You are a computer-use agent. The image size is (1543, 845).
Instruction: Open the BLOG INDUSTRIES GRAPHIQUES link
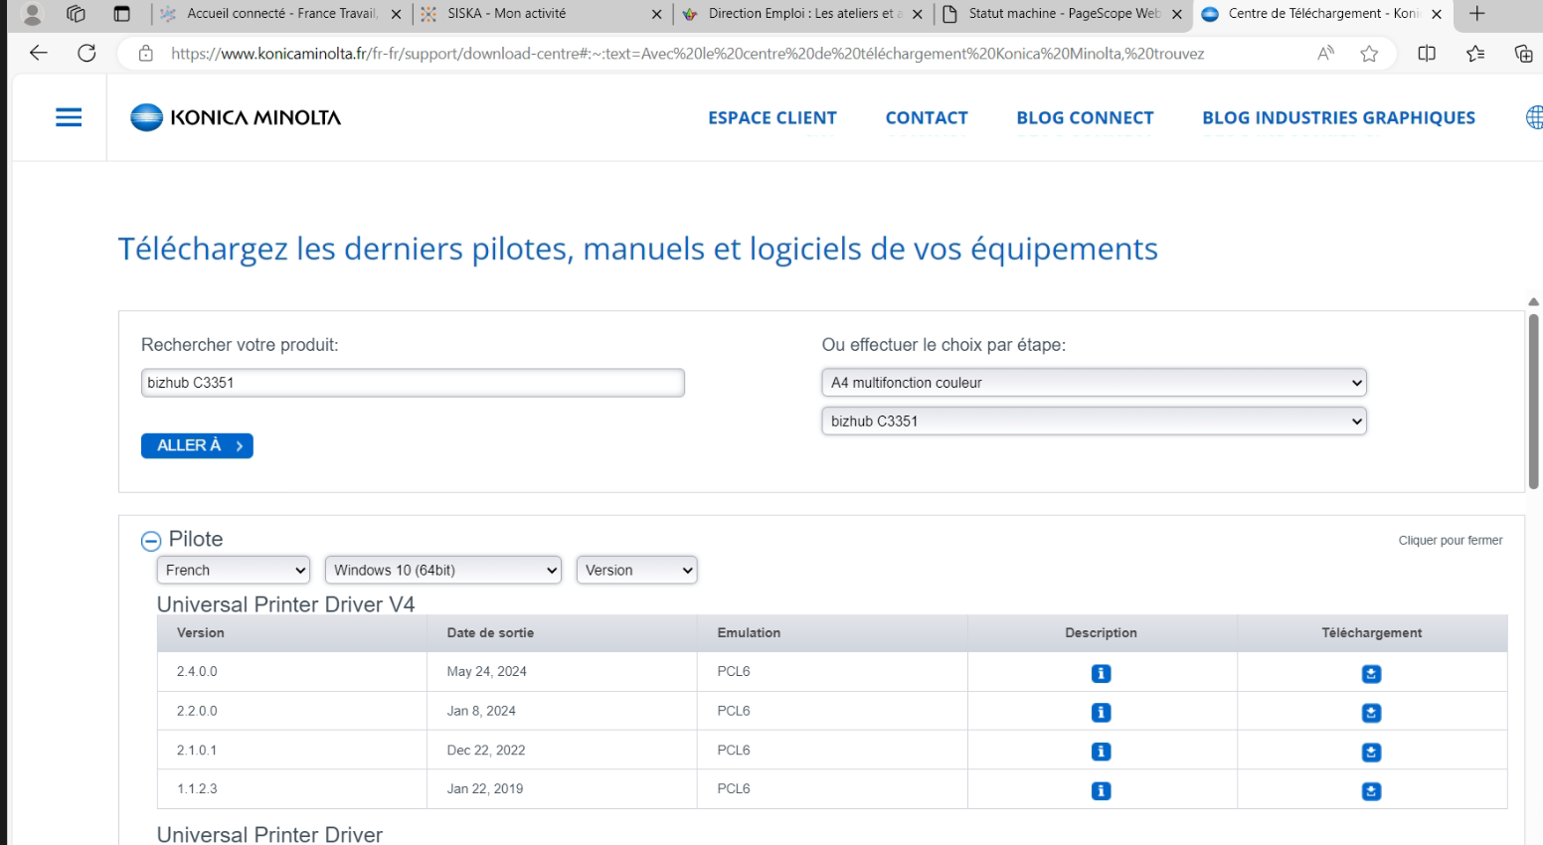click(1338, 118)
